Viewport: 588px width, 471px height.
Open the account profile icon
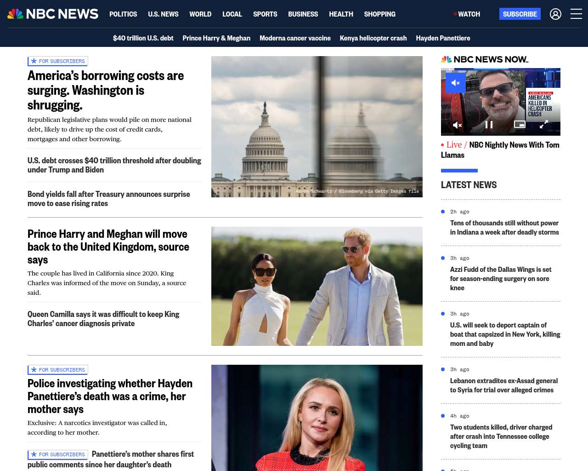(555, 14)
